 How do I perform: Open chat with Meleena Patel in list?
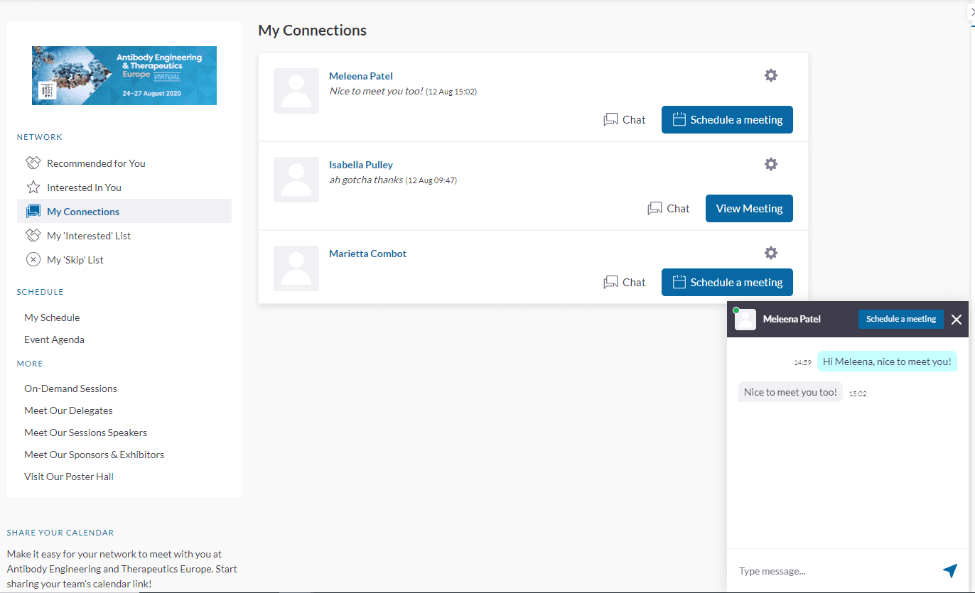tap(625, 120)
